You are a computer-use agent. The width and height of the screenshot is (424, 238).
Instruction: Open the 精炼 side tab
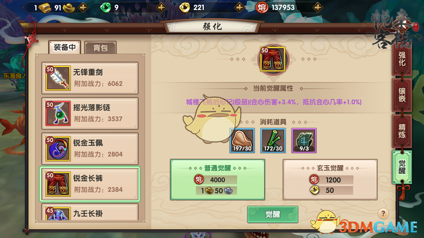tap(402, 131)
